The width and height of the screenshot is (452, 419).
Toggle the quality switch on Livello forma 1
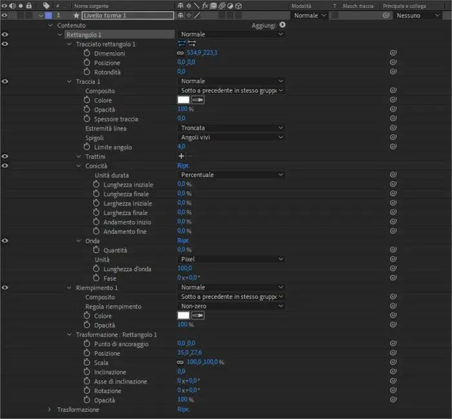pos(197,15)
